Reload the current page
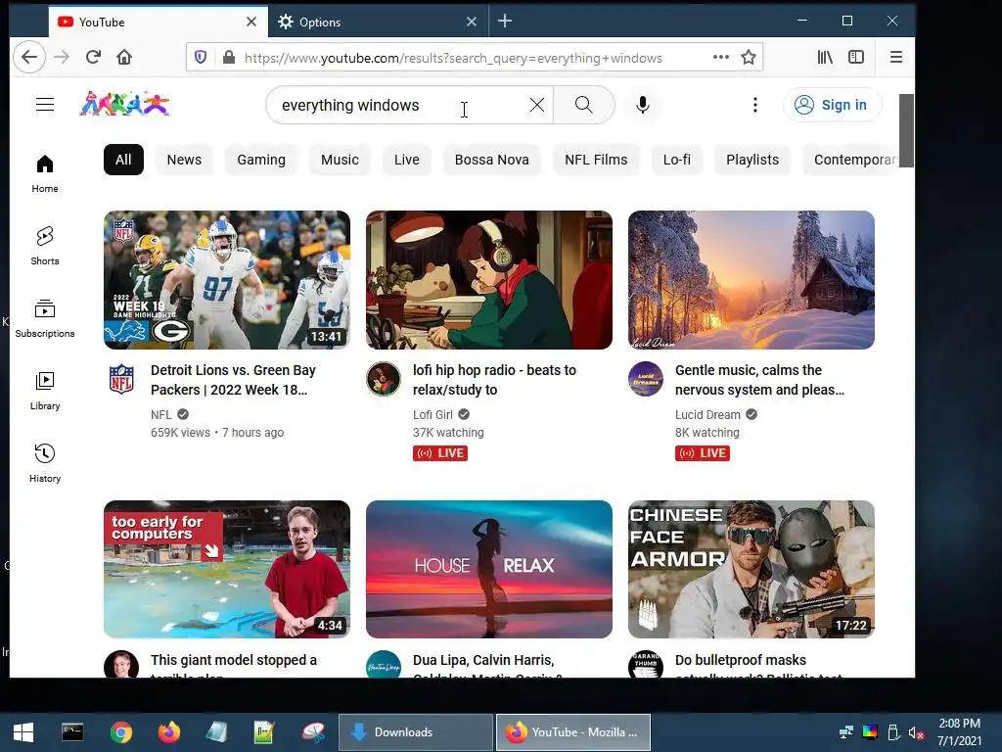This screenshot has width=1002, height=752. coord(93,58)
